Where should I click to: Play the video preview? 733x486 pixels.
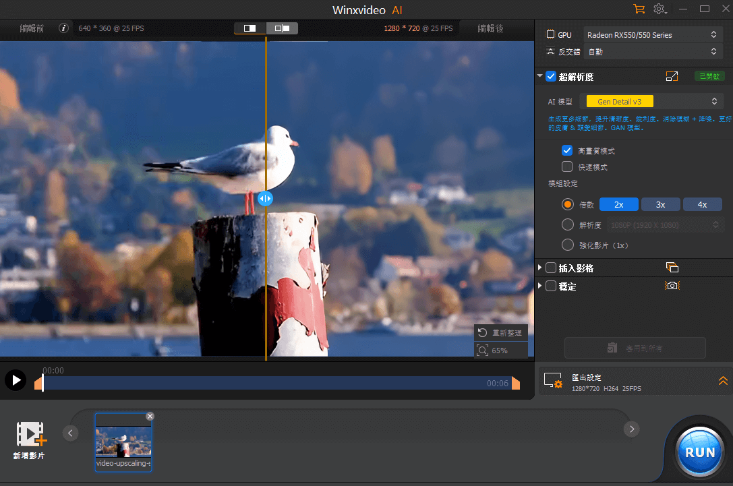(16, 380)
